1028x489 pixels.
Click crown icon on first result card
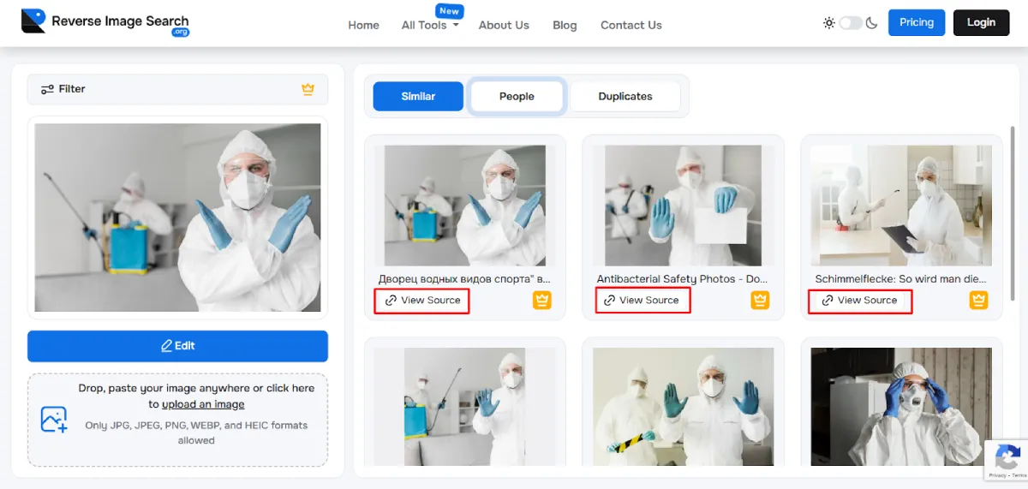coord(541,300)
